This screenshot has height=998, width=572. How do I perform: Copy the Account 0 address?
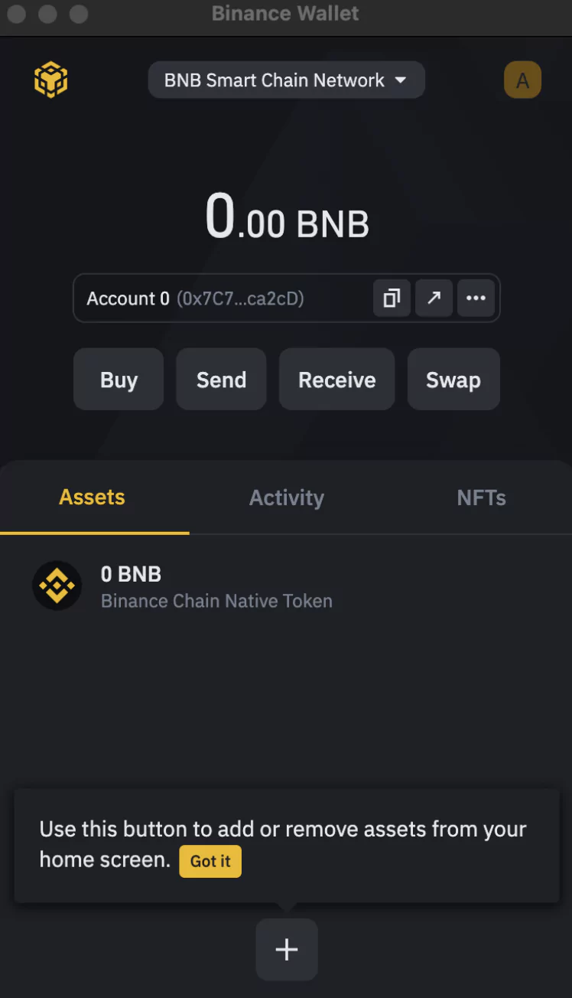pyautogui.click(x=392, y=298)
